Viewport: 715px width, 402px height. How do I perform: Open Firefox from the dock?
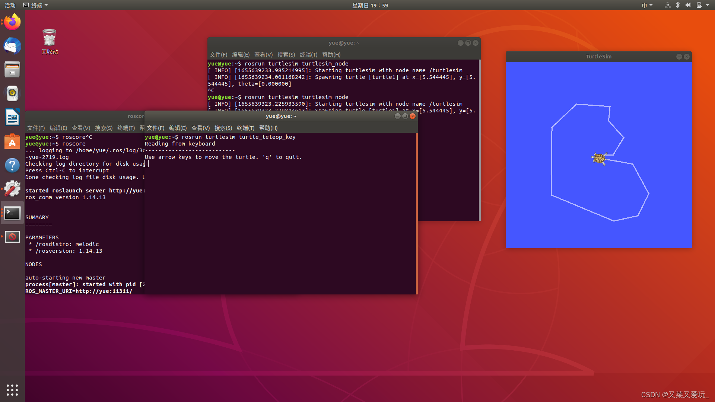point(12,22)
